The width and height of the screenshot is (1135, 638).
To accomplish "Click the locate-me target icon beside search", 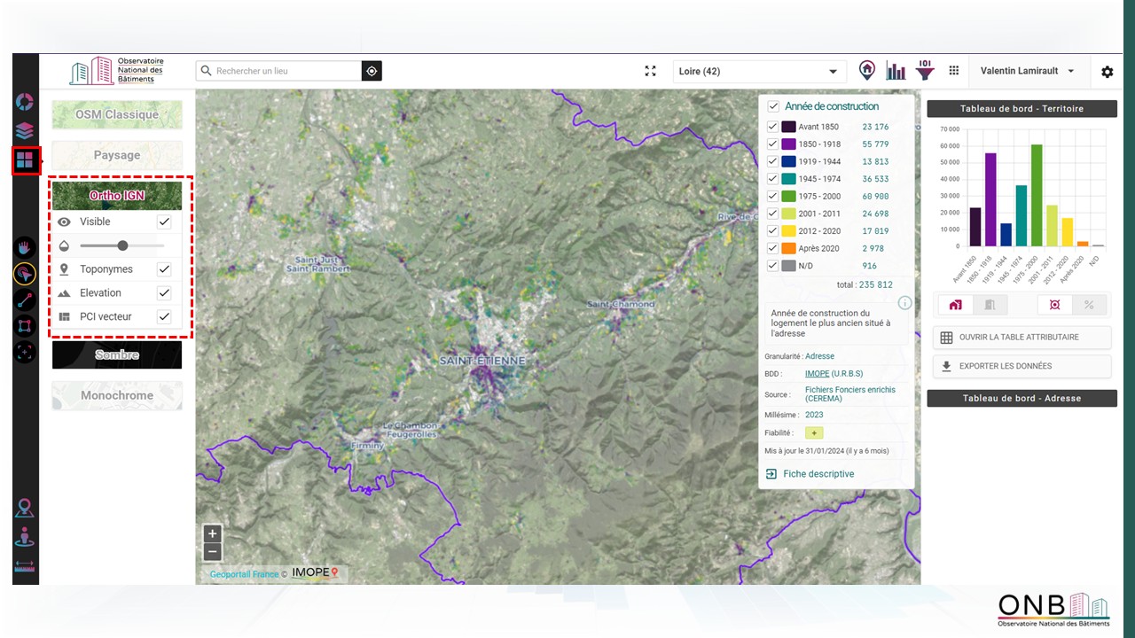I will pyautogui.click(x=372, y=71).
